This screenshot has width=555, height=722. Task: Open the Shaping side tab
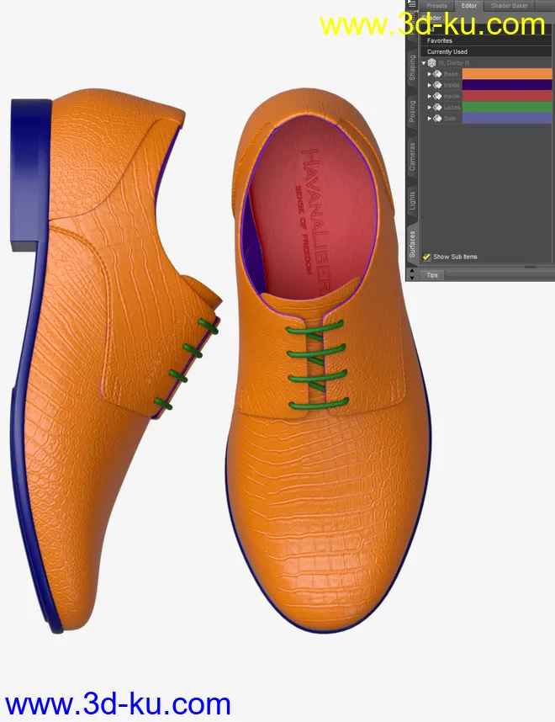click(412, 67)
